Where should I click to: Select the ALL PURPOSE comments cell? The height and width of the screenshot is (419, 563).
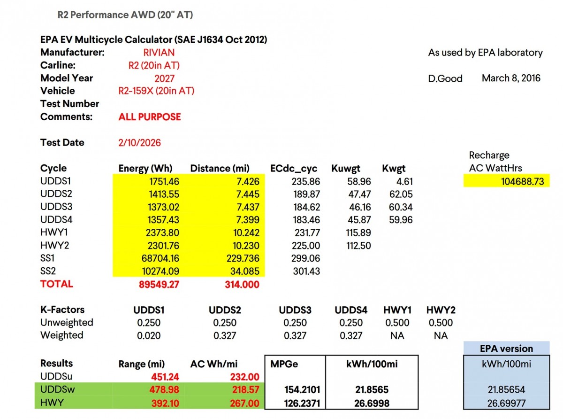[x=149, y=116]
